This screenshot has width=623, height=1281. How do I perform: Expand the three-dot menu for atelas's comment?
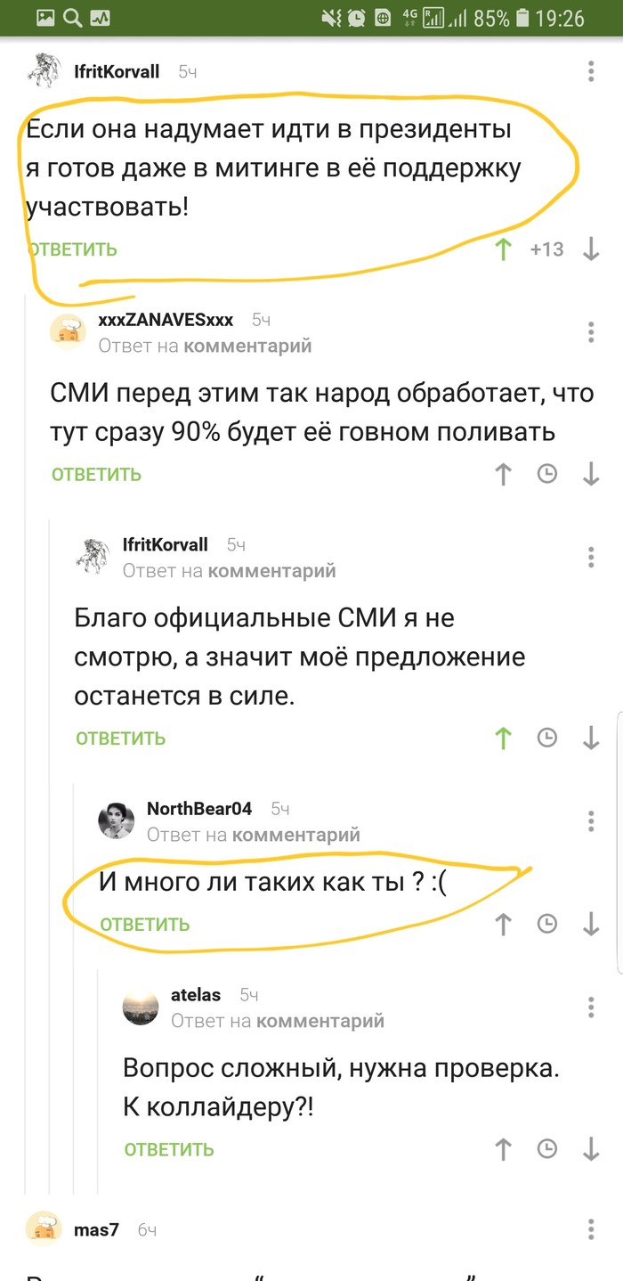(591, 1007)
